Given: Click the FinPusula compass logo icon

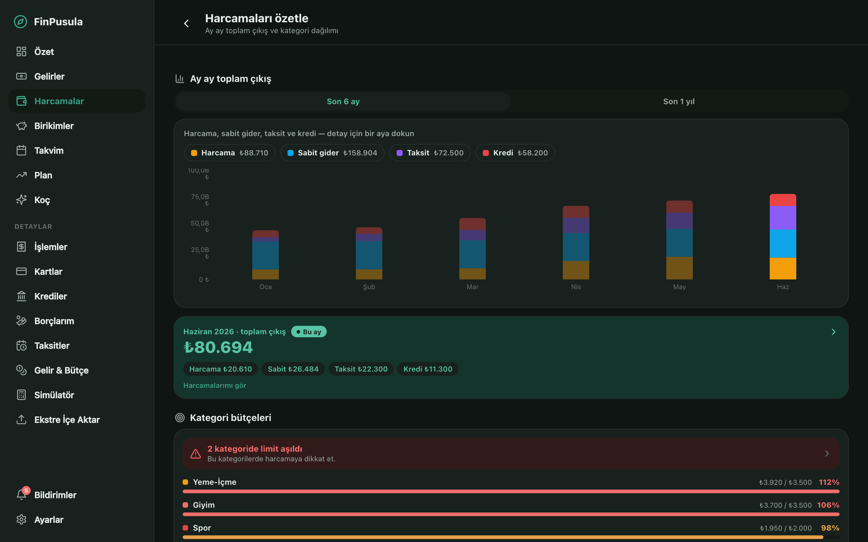Looking at the screenshot, I should (x=20, y=21).
